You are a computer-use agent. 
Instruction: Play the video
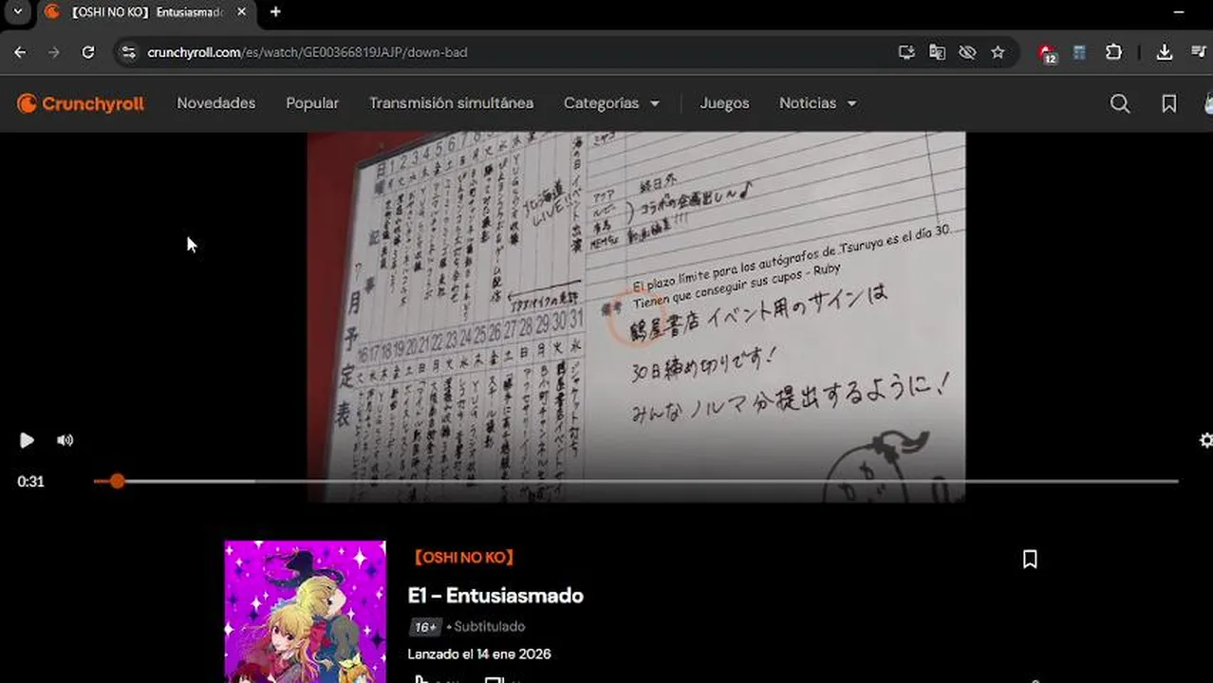point(27,440)
